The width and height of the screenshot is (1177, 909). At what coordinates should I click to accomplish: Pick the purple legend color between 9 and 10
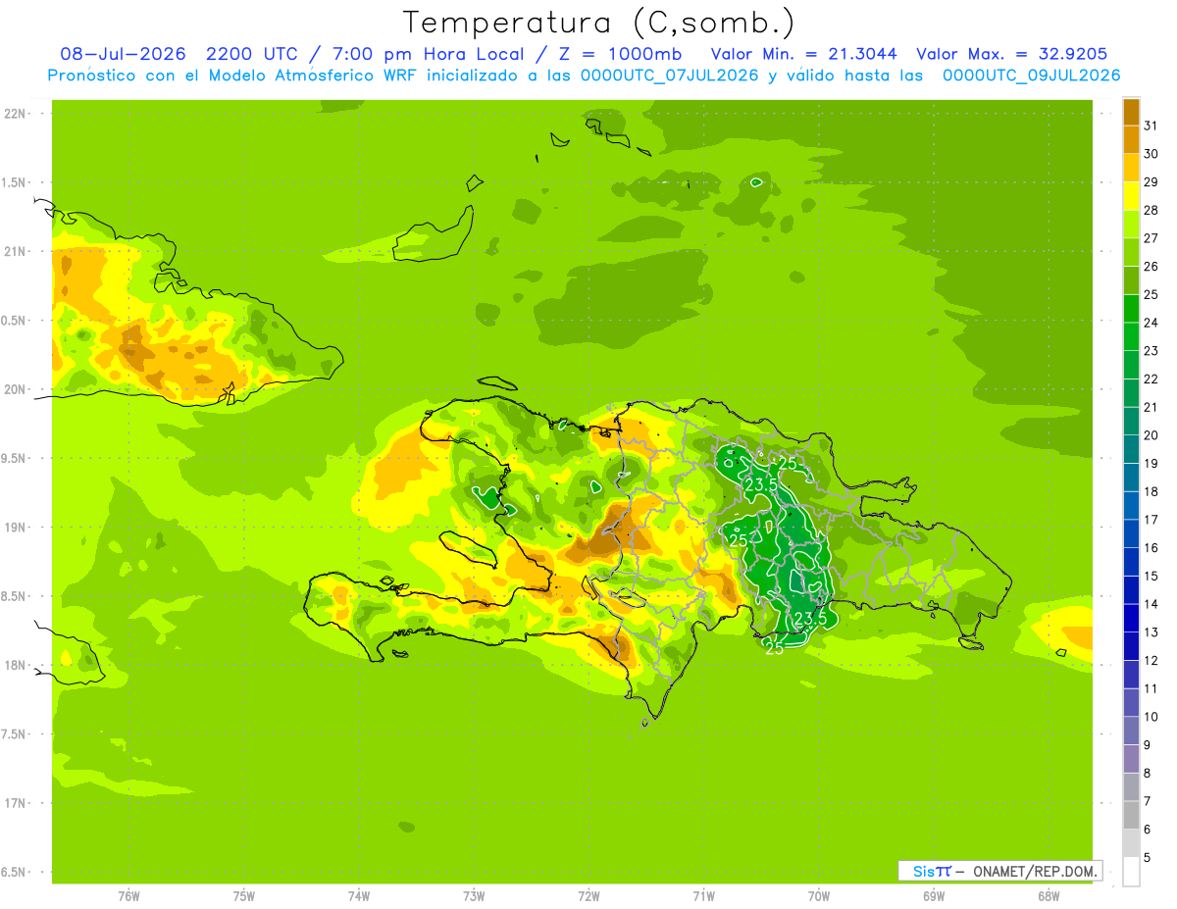point(1131,732)
